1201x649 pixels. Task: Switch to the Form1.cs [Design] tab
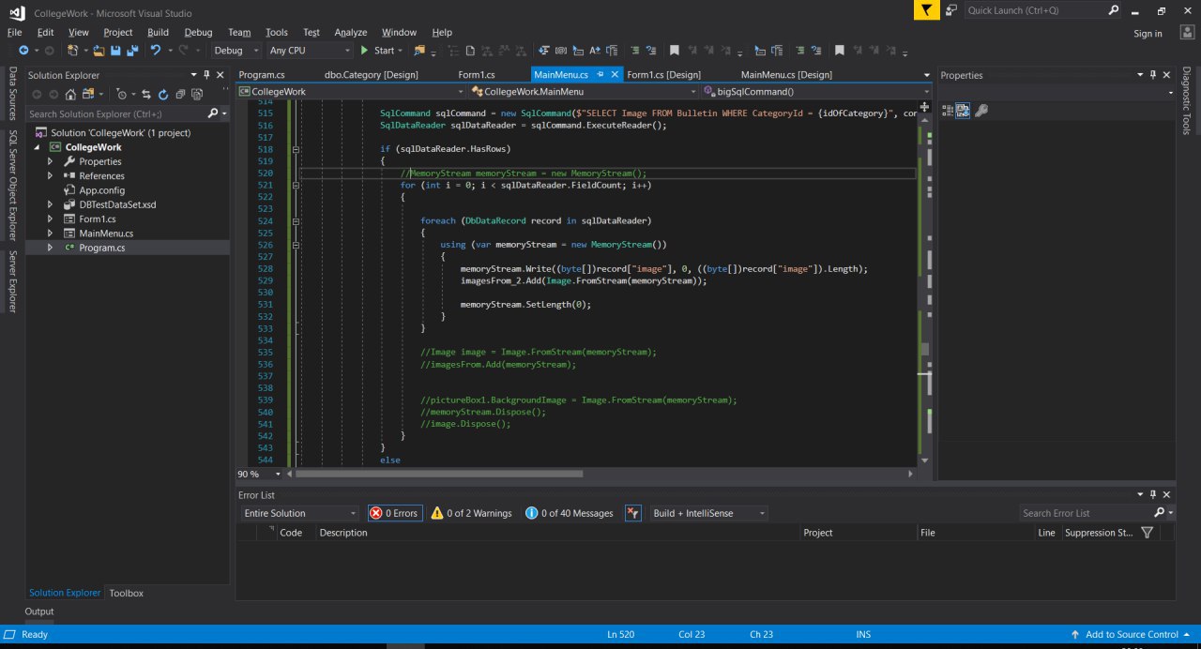point(663,75)
